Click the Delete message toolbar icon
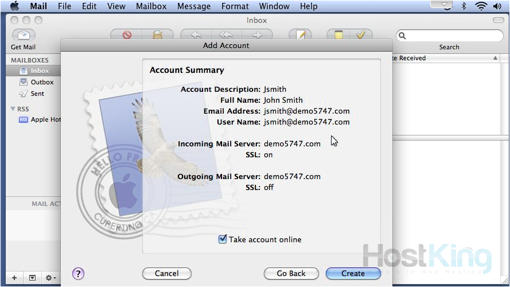 (127, 35)
